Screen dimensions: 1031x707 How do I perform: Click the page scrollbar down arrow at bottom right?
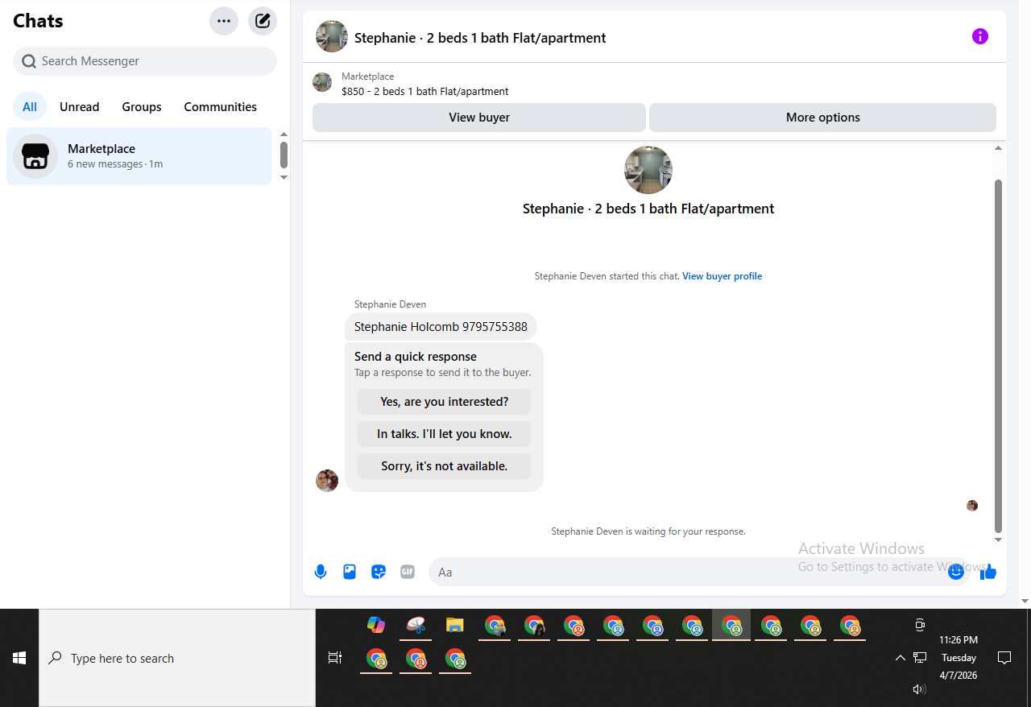click(x=1025, y=601)
